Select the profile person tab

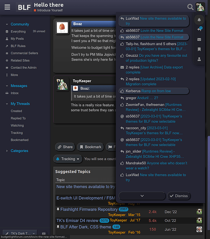(199, 59)
